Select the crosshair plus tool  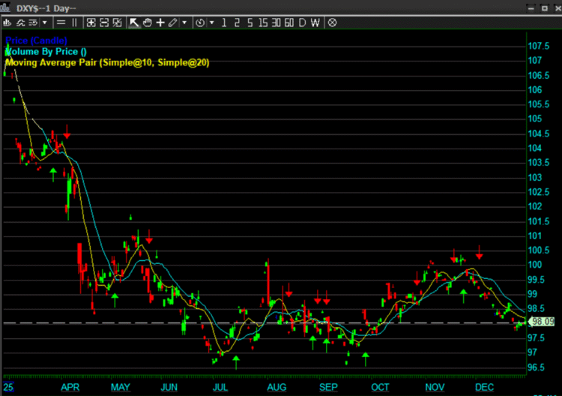pyautogui.click(x=160, y=22)
